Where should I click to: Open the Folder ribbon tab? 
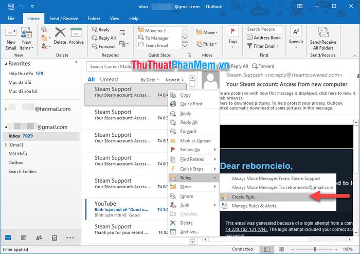click(94, 19)
